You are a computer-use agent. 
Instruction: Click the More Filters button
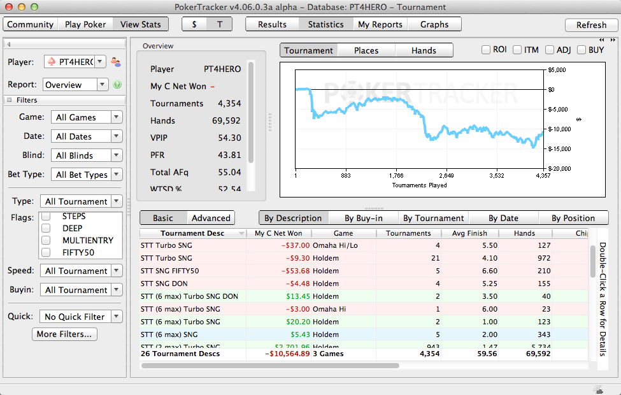pos(64,334)
